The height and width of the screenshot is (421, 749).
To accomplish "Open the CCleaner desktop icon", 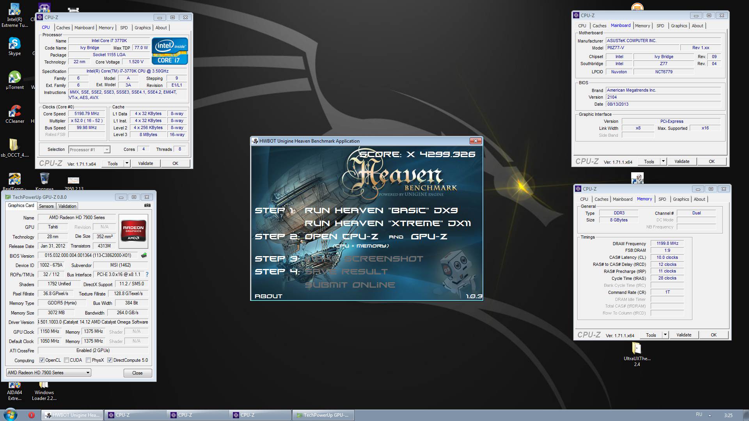I will pos(14,114).
